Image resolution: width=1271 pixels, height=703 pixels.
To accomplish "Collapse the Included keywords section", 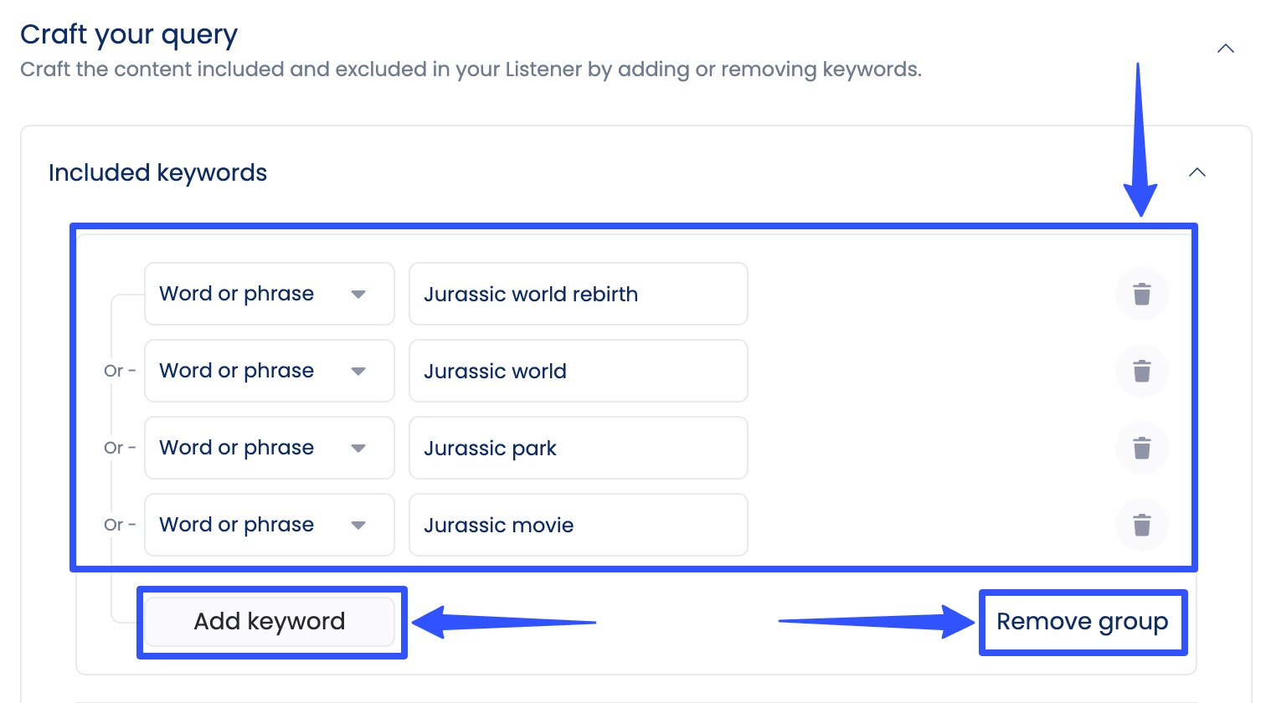I will pyautogui.click(x=1197, y=172).
